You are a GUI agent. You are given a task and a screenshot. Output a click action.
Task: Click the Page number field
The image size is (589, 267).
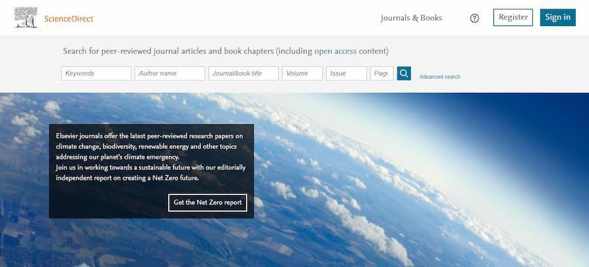click(382, 73)
